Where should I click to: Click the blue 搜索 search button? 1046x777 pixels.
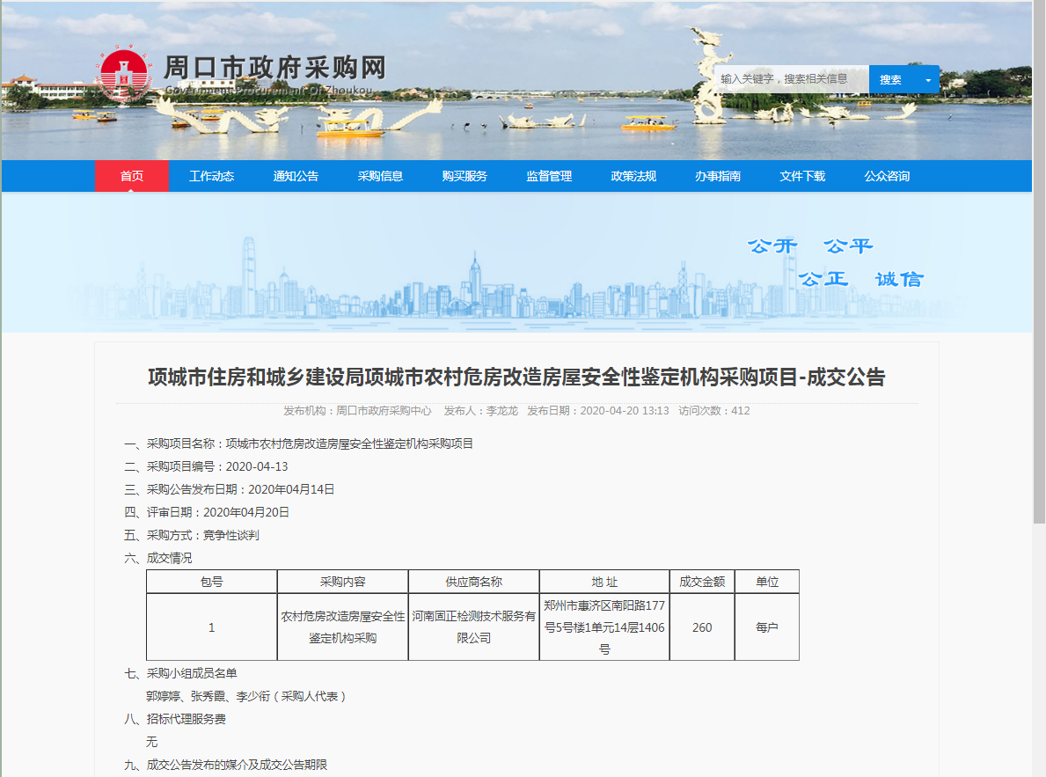[x=890, y=79]
